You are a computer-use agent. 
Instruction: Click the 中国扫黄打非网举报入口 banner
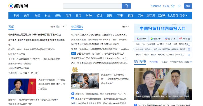tap(163, 28)
